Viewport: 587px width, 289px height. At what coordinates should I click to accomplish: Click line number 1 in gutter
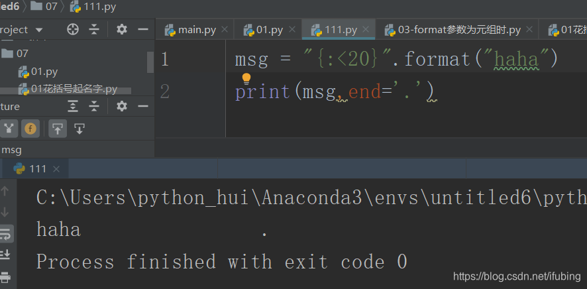(x=165, y=59)
